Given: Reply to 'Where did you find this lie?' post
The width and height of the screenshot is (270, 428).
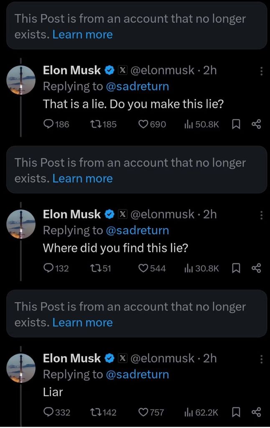Looking at the screenshot, I should 49,268.
